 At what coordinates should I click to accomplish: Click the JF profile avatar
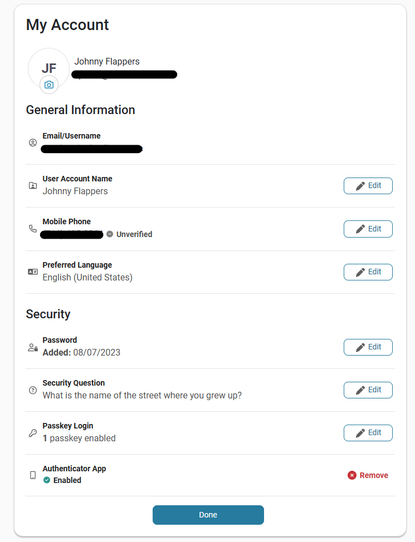48,67
